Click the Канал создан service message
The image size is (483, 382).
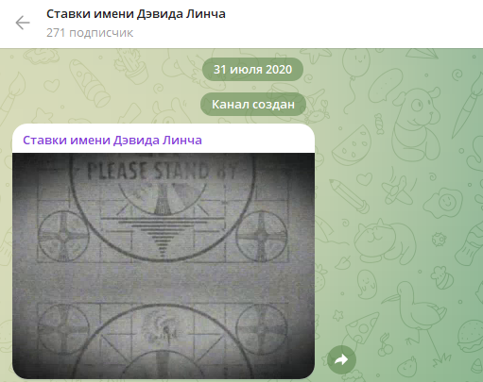click(253, 105)
